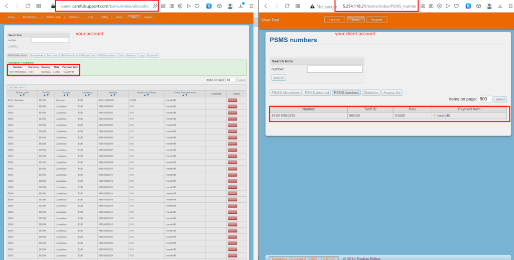The height and width of the screenshot is (260, 514).
Task: Select SubAccounts in left orange menu bar
Action: pos(53,17)
